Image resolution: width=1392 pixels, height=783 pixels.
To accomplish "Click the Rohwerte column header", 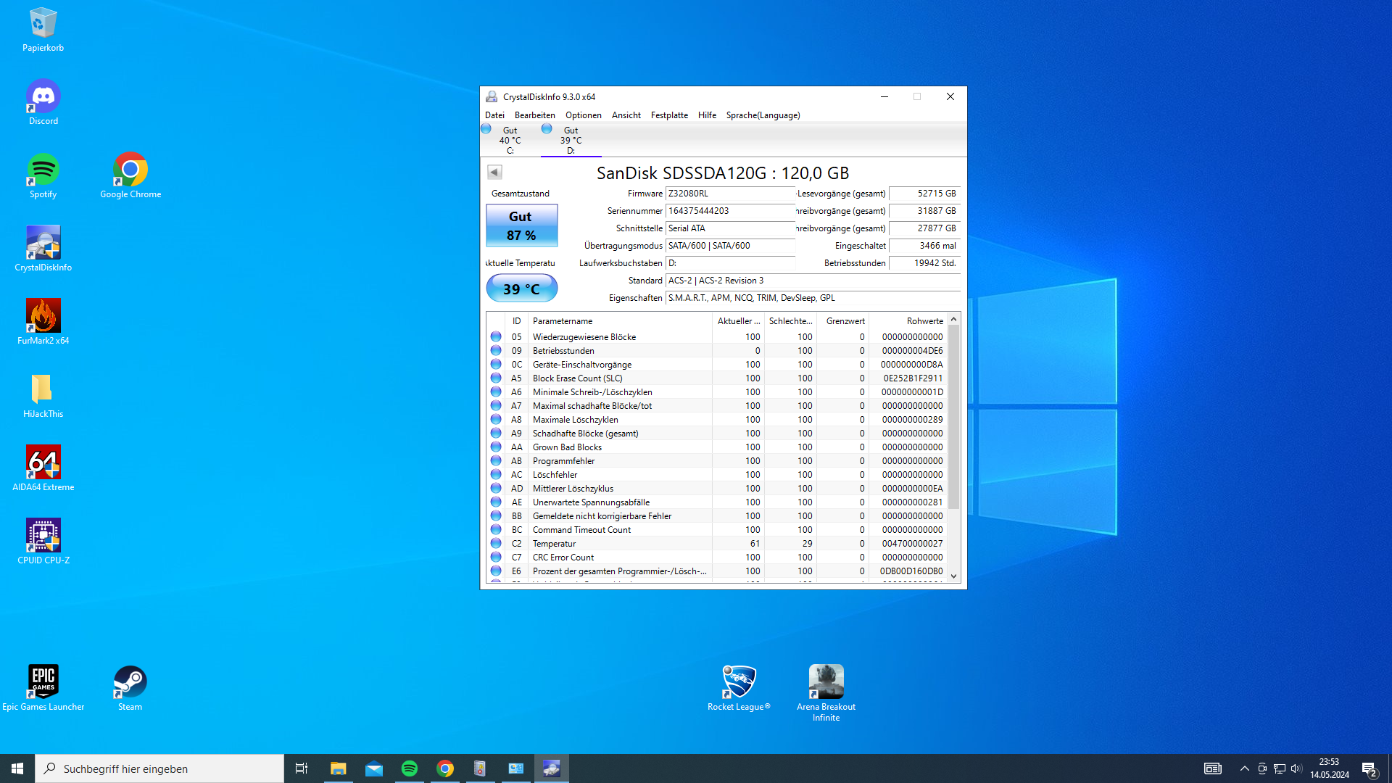I will point(924,321).
